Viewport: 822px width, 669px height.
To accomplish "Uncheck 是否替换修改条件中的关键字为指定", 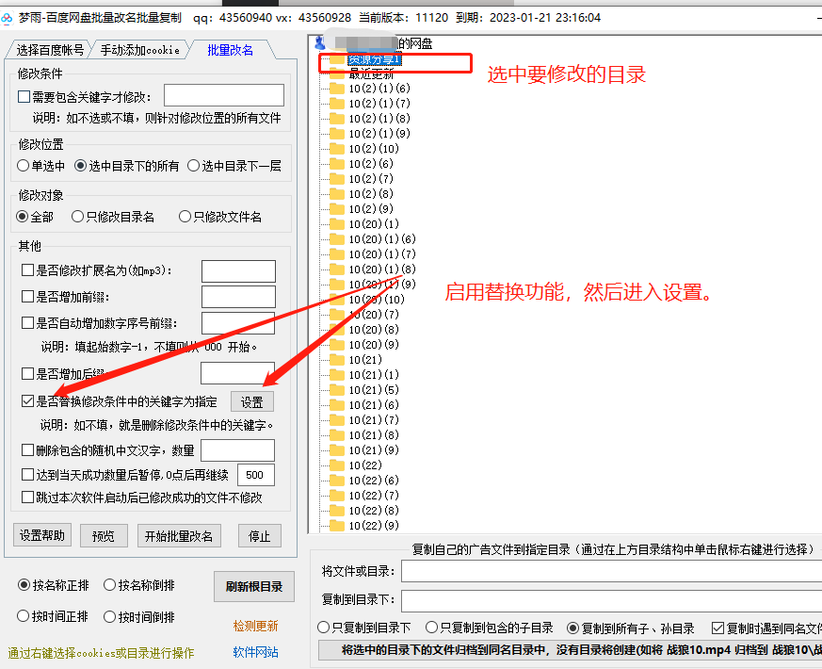I will [x=26, y=400].
